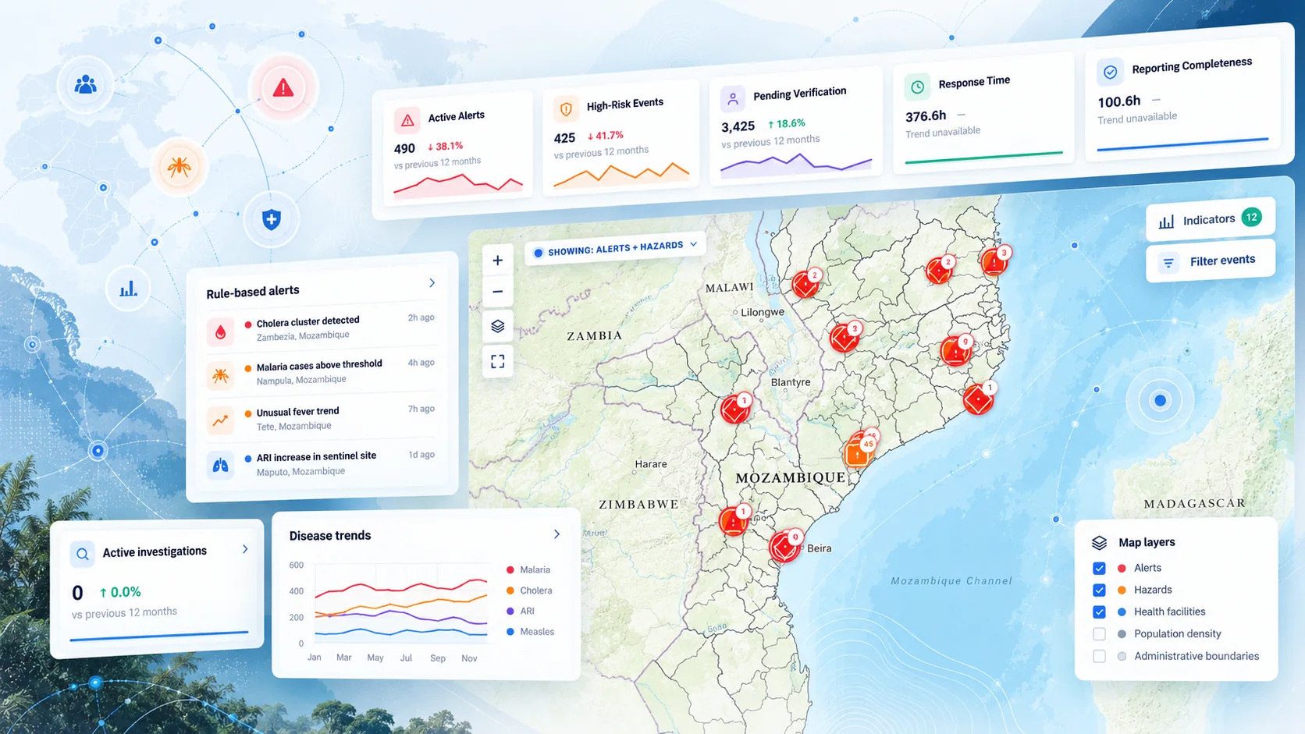Toggle ARI series in Disease trends legend
This screenshot has width=1305, height=734.
point(521,612)
